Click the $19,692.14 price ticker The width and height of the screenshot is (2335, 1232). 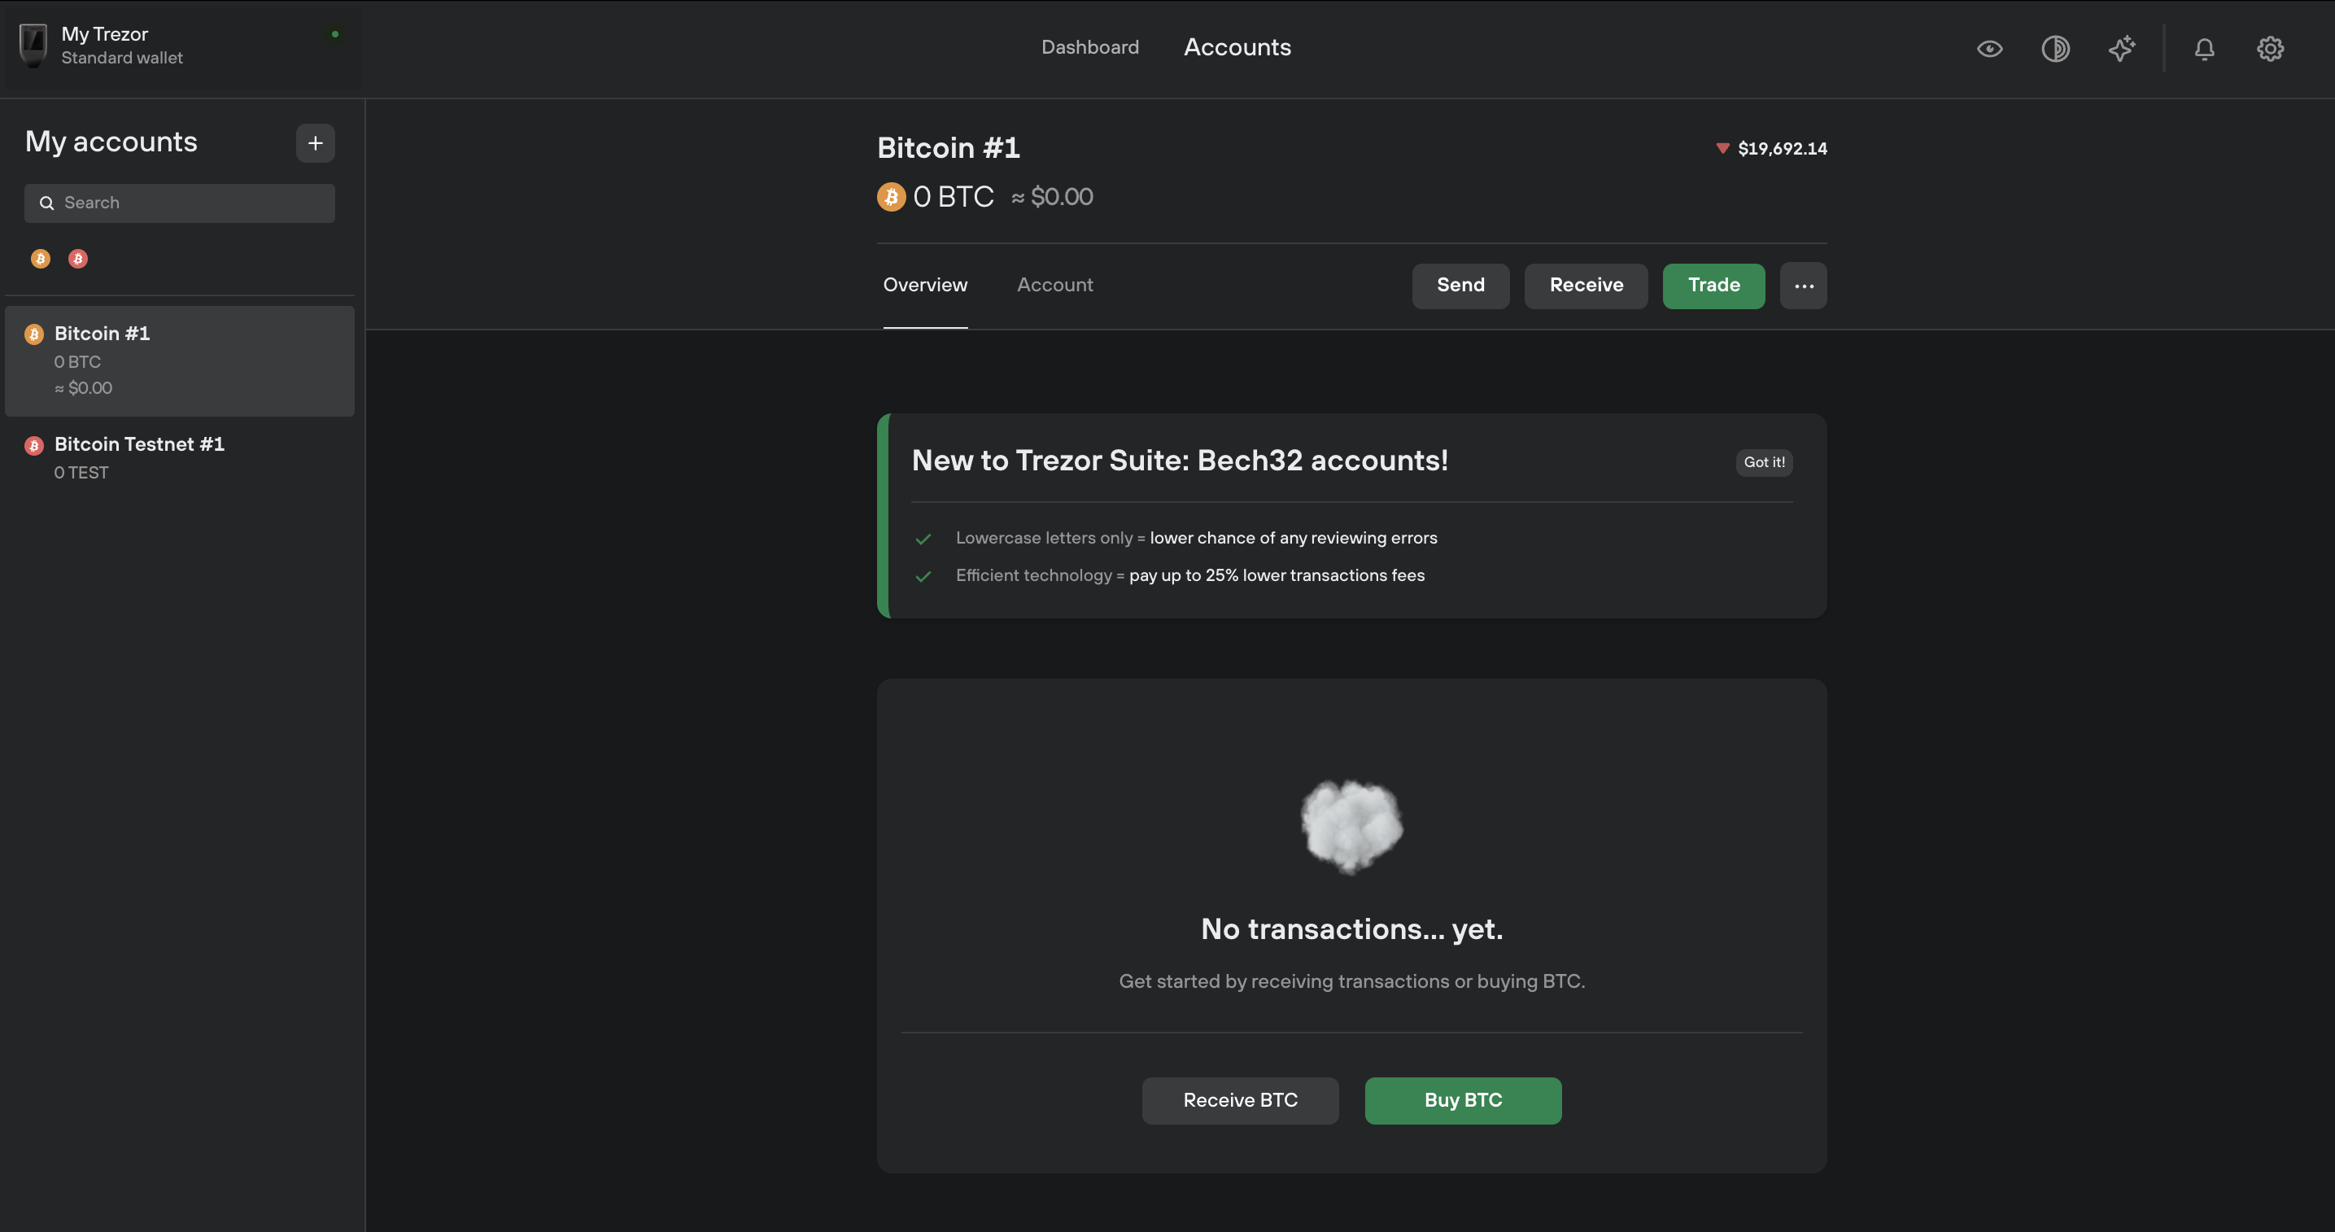[1782, 149]
